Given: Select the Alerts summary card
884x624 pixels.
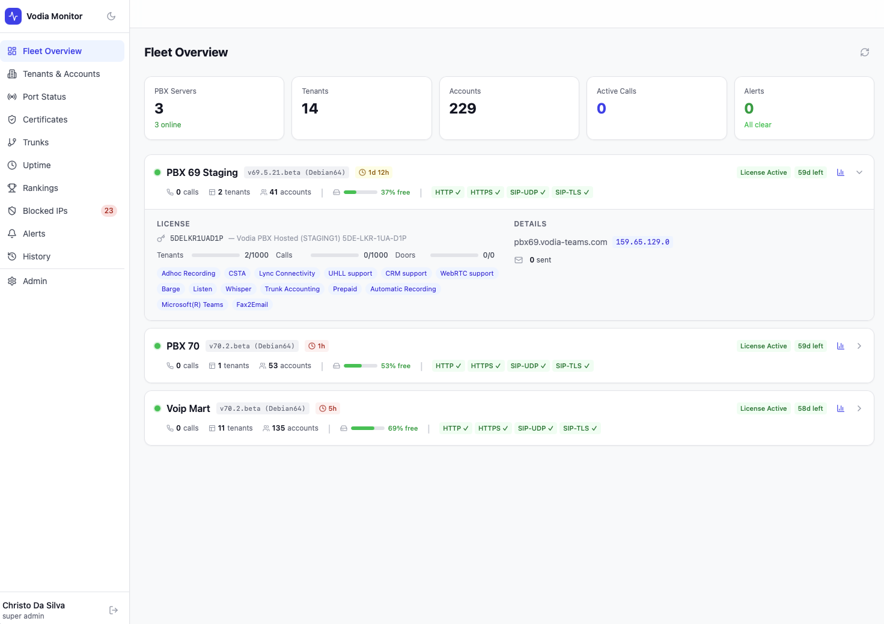Looking at the screenshot, I should tap(803, 108).
